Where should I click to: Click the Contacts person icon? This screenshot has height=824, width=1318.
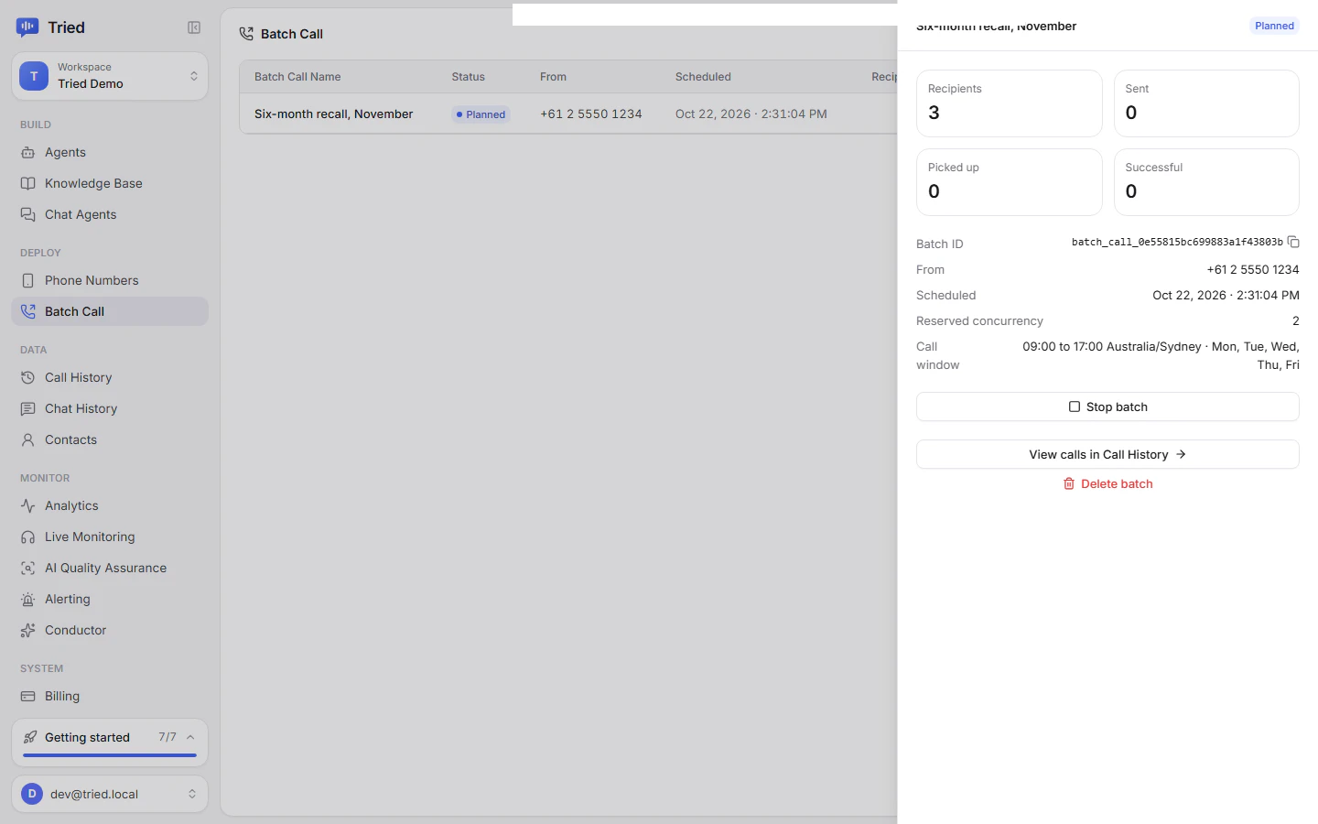coord(28,439)
